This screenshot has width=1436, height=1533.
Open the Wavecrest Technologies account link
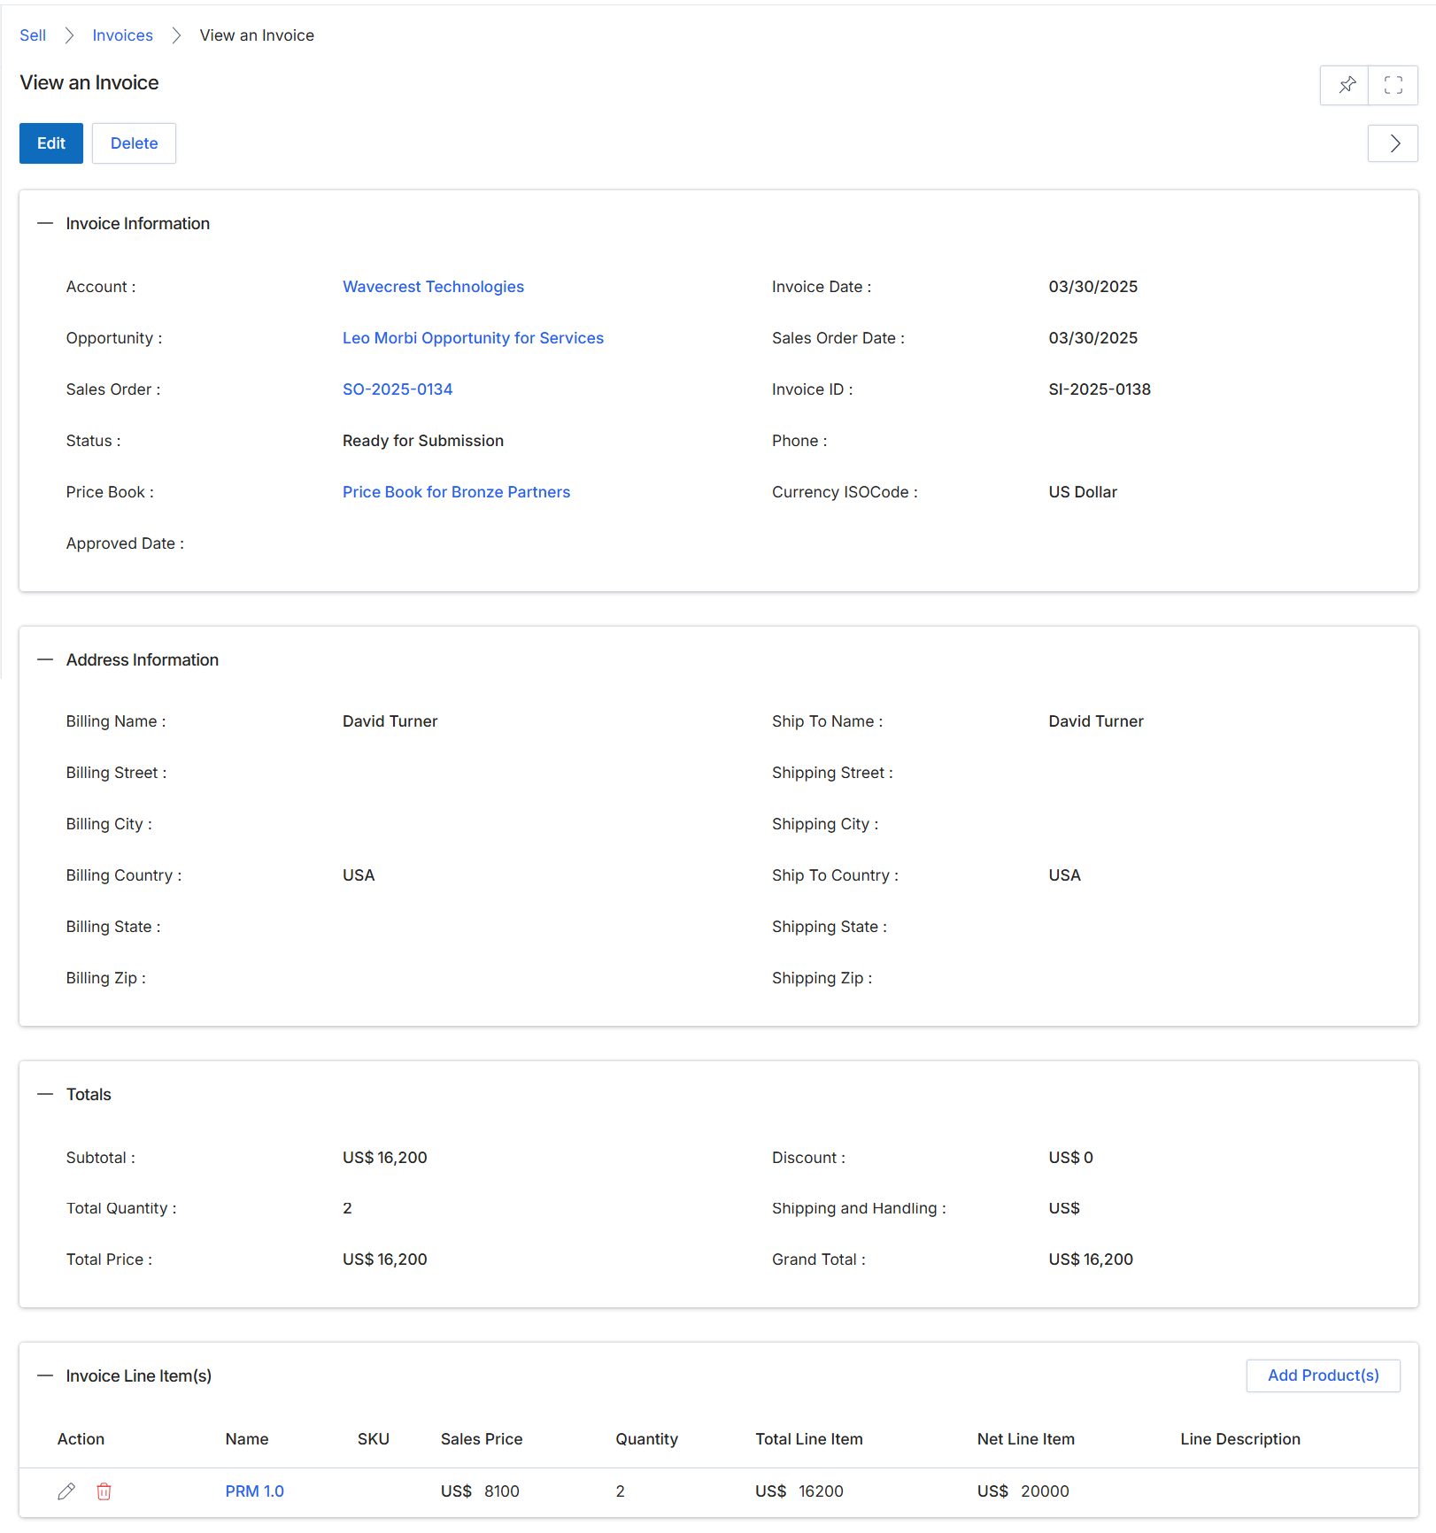click(x=433, y=287)
